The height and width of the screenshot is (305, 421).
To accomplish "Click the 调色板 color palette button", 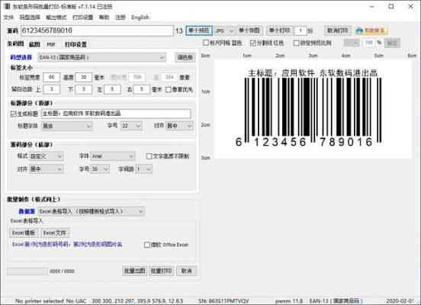I will (185, 57).
